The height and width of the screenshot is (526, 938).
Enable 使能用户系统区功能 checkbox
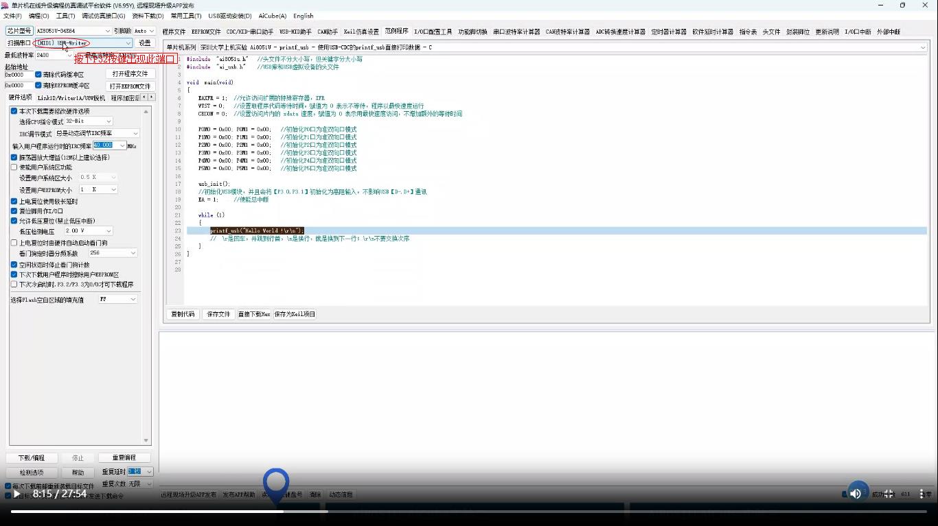(14, 167)
